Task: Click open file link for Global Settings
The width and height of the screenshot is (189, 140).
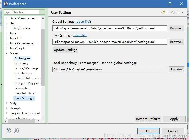Action: [x=83, y=22]
